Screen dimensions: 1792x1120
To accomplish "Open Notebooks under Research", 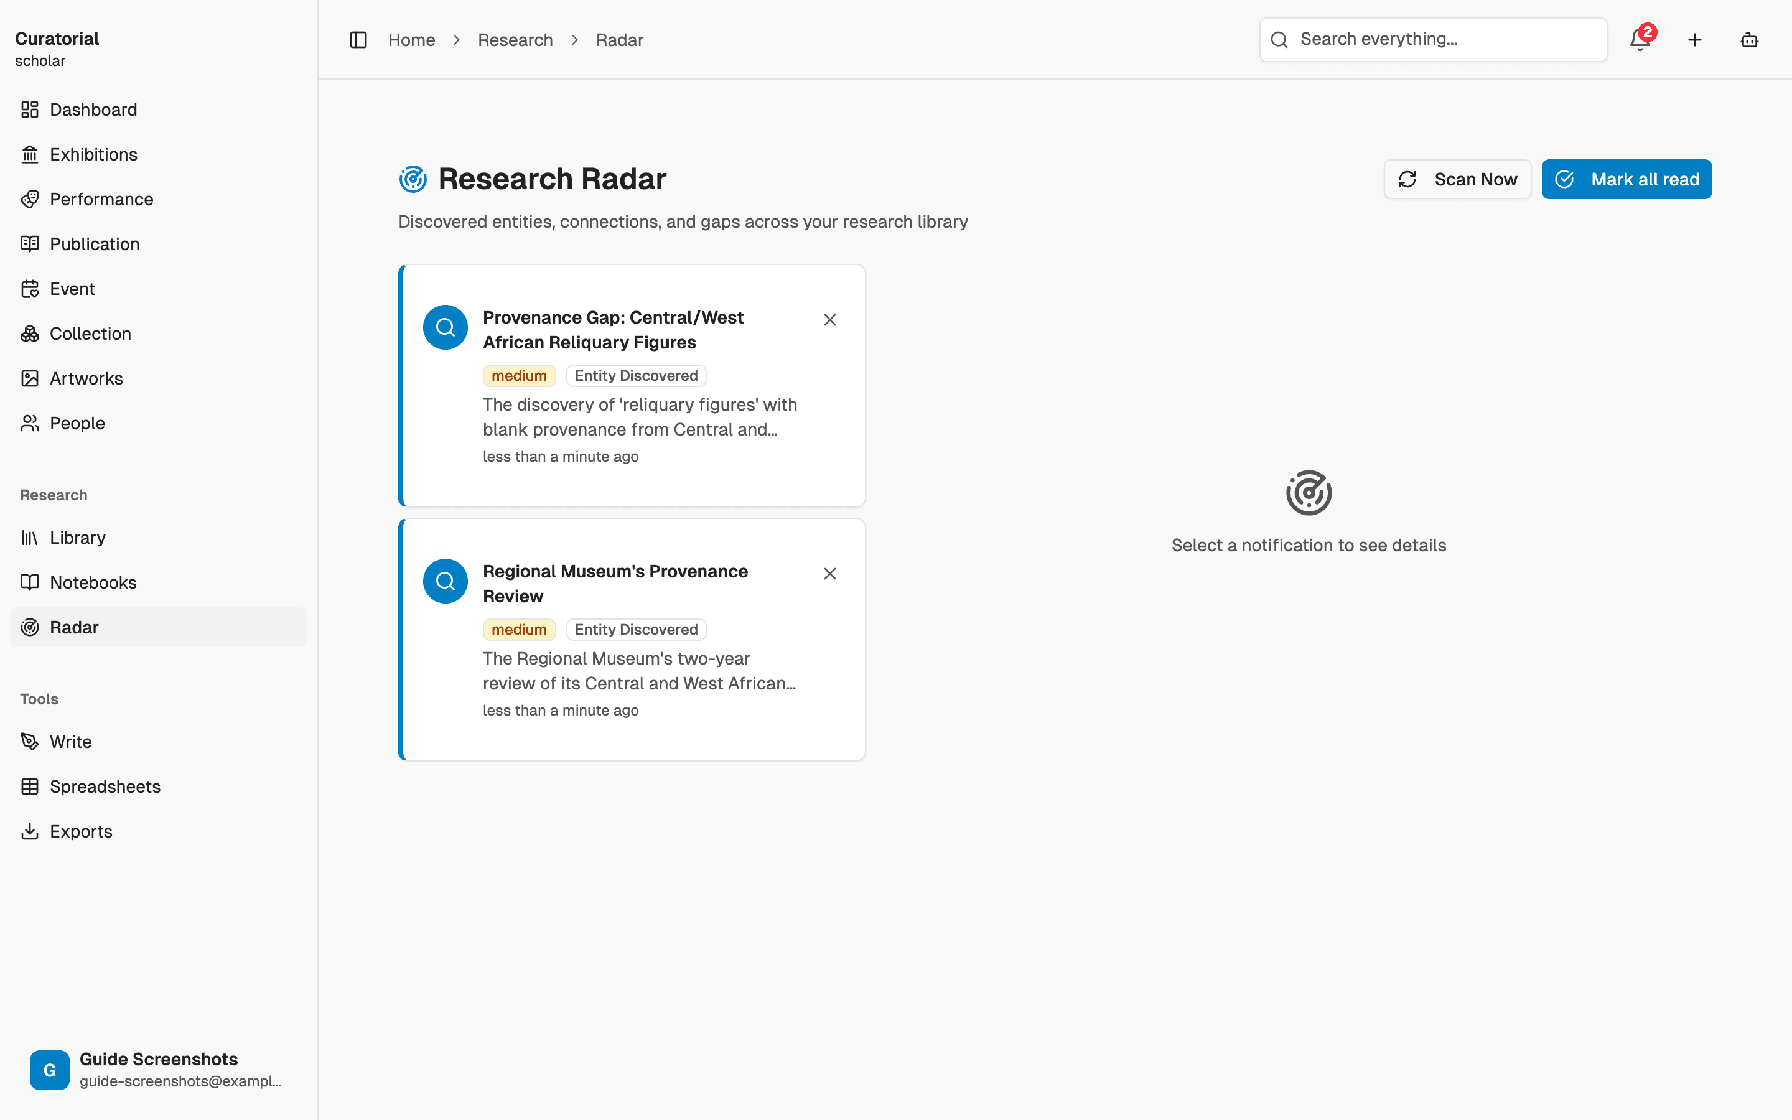I will 159,582.
